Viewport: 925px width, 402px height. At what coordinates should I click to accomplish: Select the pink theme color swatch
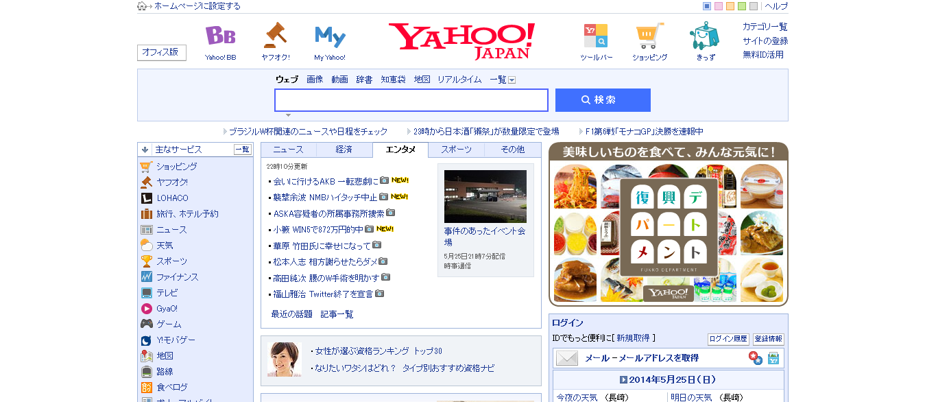[x=719, y=6]
